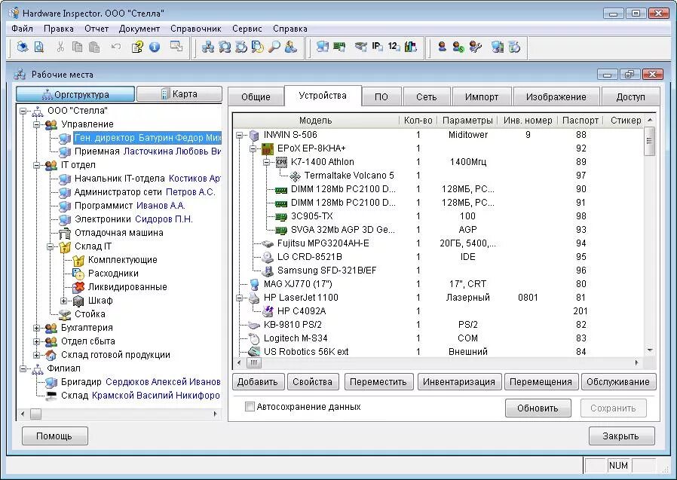Image resolution: width=677 pixels, height=480 pixels.
Task: Expand the Шкаф node
Action: coord(64,301)
